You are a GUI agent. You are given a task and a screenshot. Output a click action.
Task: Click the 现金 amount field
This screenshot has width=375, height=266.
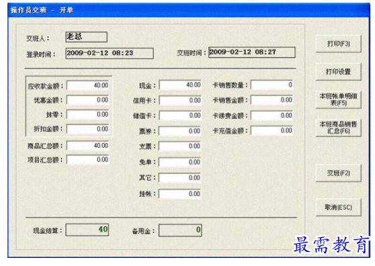click(180, 85)
